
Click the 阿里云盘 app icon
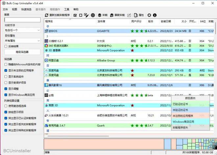pyautogui.click(x=46, y=60)
